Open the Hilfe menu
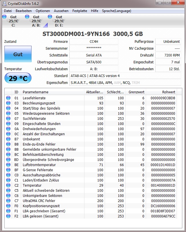Screen dimensions: 186x232 [94, 11]
